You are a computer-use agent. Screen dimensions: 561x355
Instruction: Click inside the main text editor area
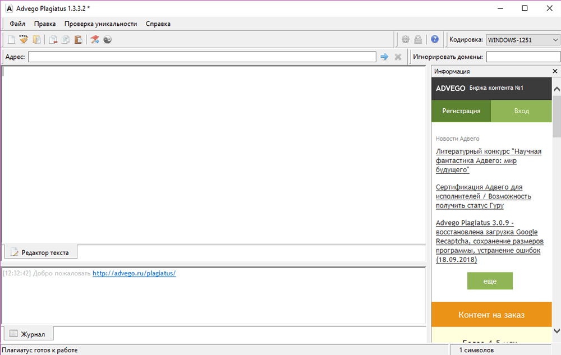(x=214, y=155)
